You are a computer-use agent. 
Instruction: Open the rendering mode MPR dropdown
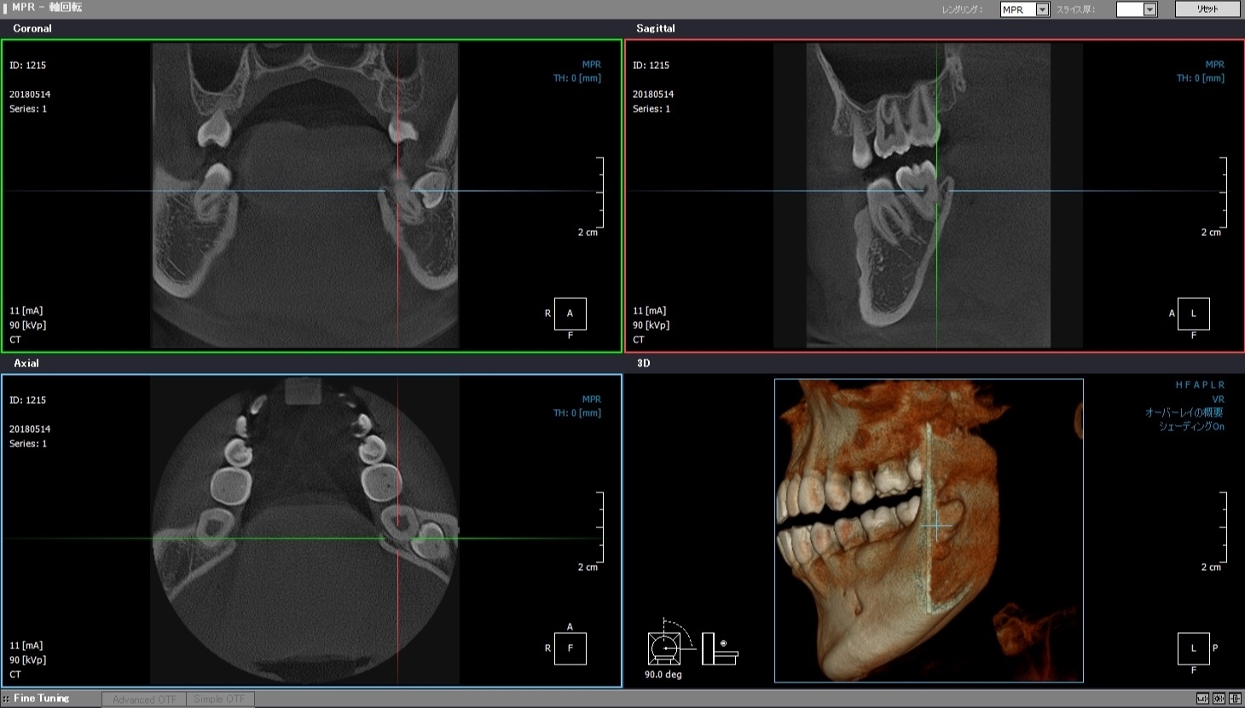coord(1024,9)
